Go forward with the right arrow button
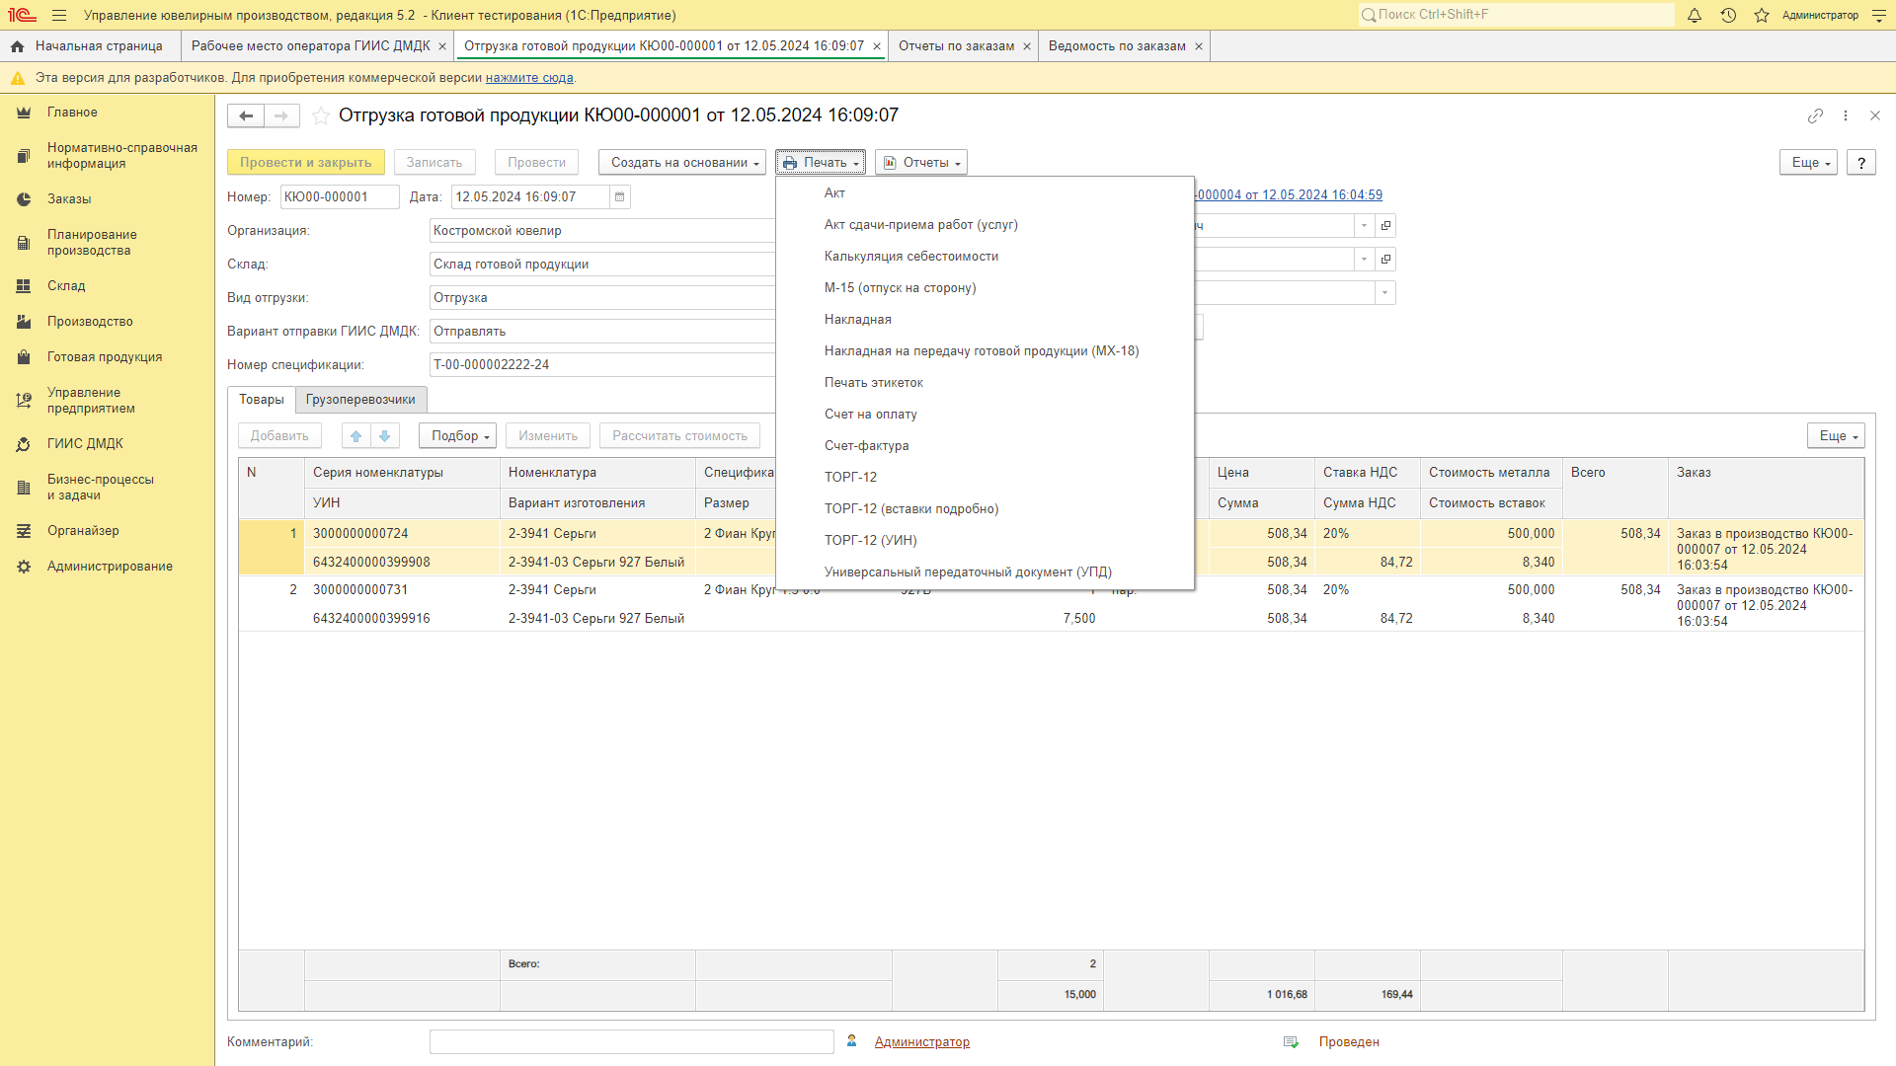 (281, 116)
